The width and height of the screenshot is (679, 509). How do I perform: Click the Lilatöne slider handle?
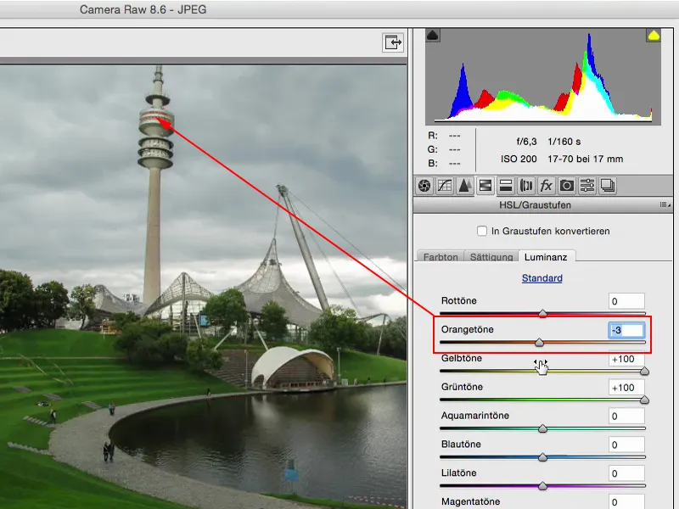pos(542,486)
